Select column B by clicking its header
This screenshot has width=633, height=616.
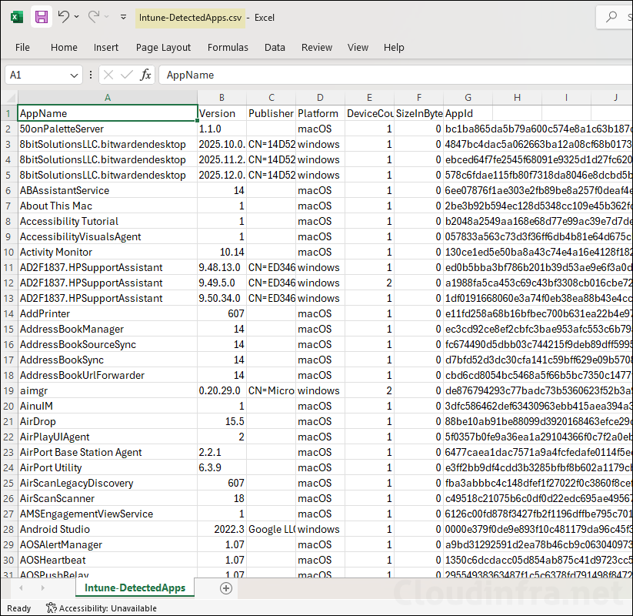coord(222,98)
